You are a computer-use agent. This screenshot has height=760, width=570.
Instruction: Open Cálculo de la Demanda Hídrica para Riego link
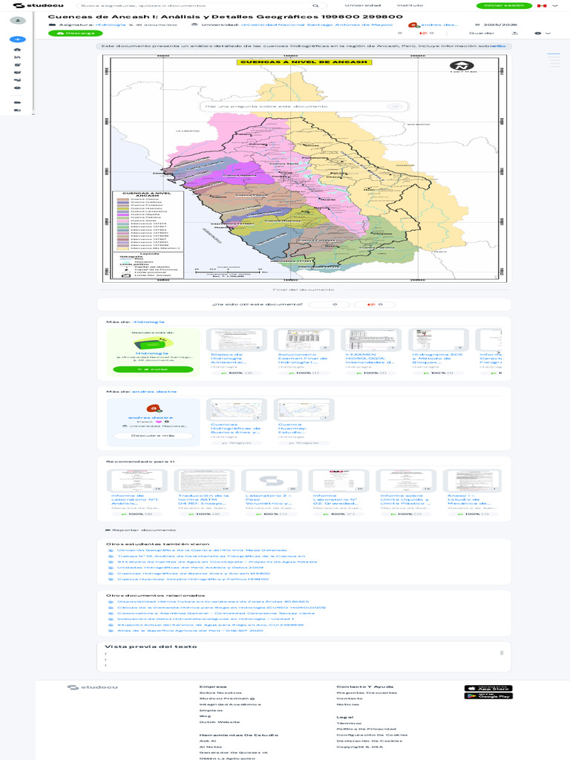[221, 607]
